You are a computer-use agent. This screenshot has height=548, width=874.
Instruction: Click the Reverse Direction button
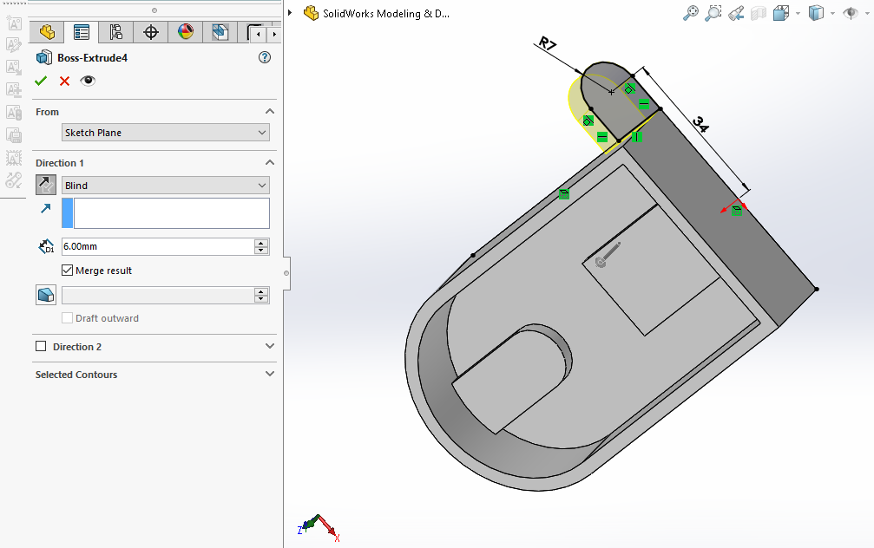tap(46, 185)
